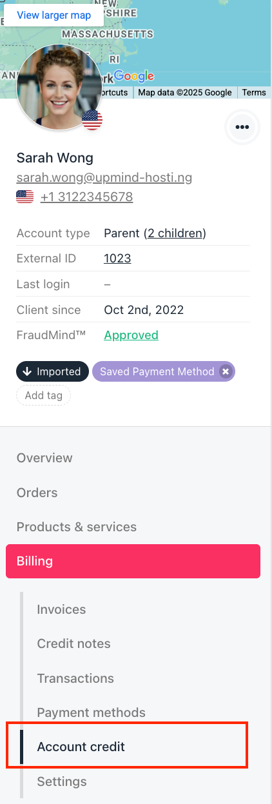Image resolution: width=272 pixels, height=804 pixels.
Task: Click View larger map
Action: tap(53, 15)
